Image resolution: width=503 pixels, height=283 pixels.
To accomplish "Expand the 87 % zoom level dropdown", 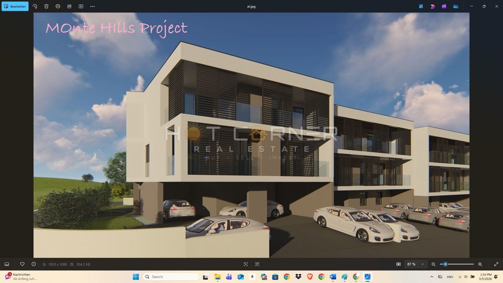I will 416,264.
